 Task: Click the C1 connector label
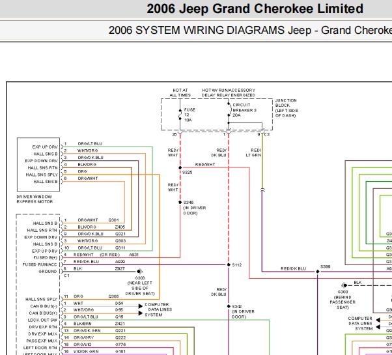click(66, 276)
